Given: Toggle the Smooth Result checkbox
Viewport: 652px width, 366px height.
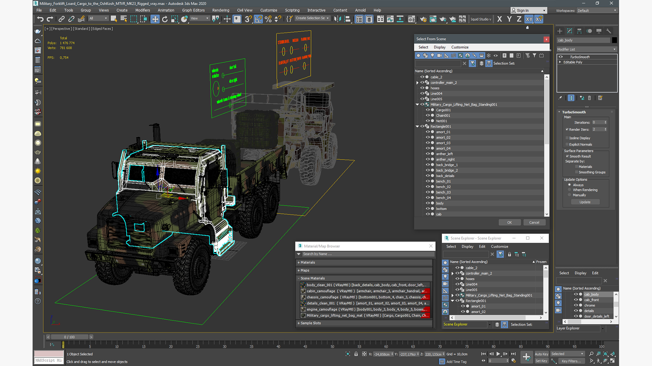Looking at the screenshot, I should tap(567, 156).
